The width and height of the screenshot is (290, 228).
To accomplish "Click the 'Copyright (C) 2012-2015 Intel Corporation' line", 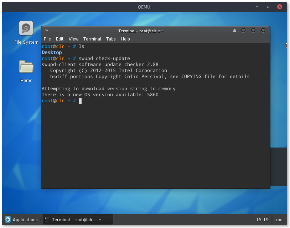I will point(108,70).
